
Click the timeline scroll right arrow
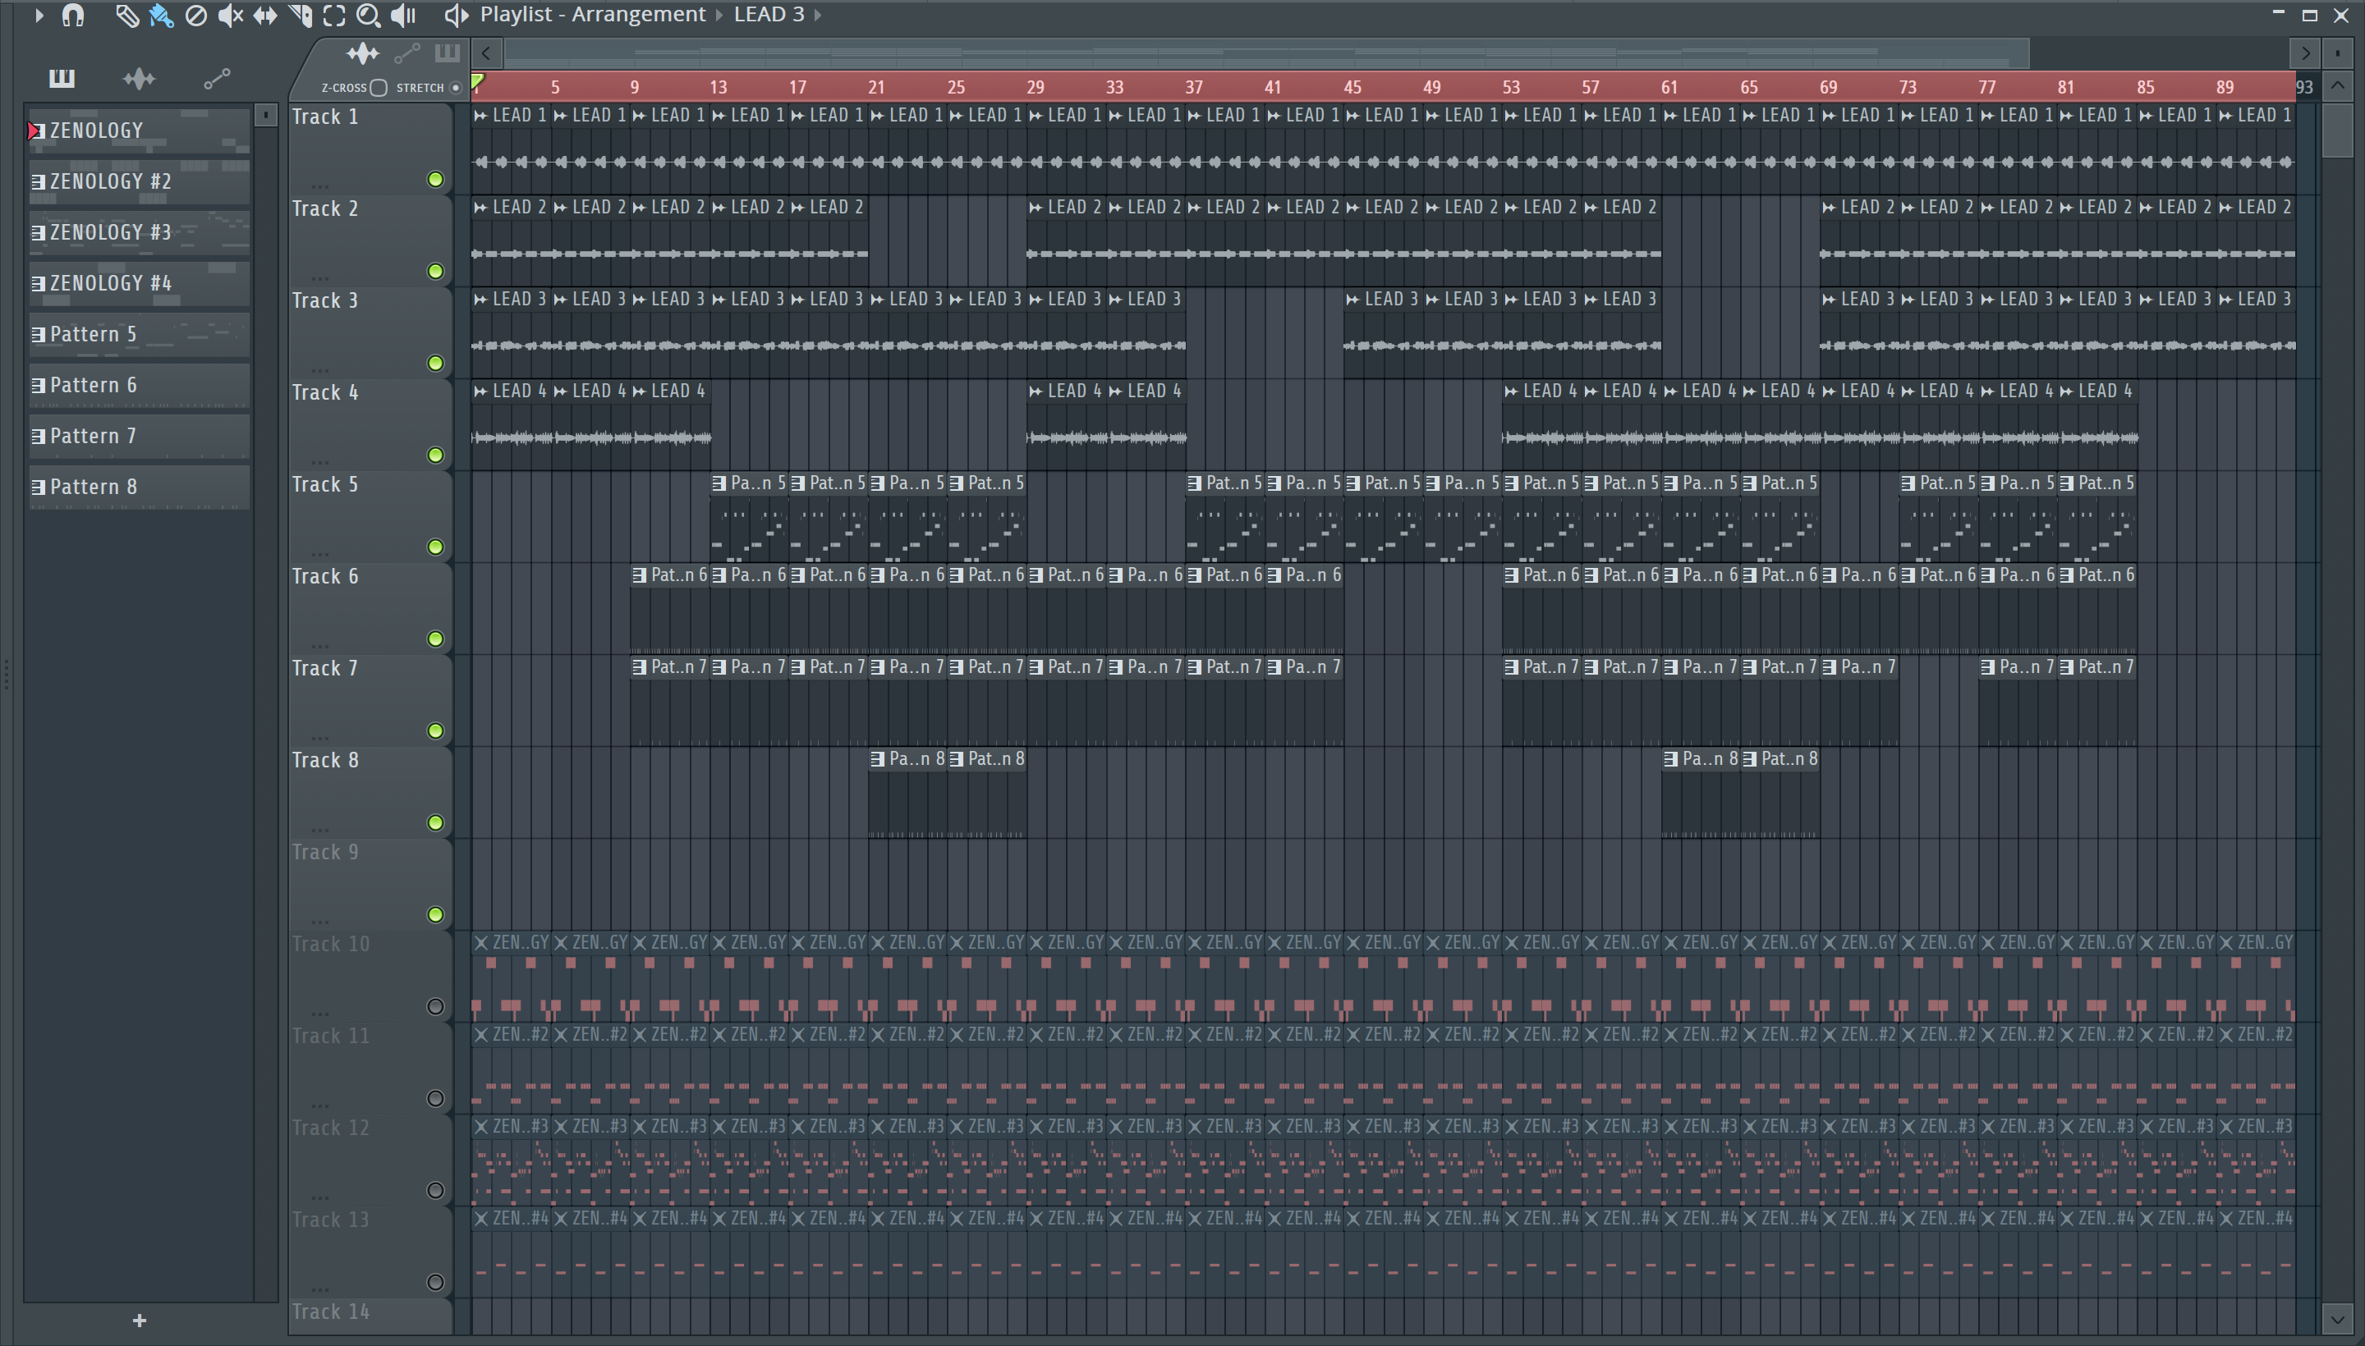(x=2306, y=53)
